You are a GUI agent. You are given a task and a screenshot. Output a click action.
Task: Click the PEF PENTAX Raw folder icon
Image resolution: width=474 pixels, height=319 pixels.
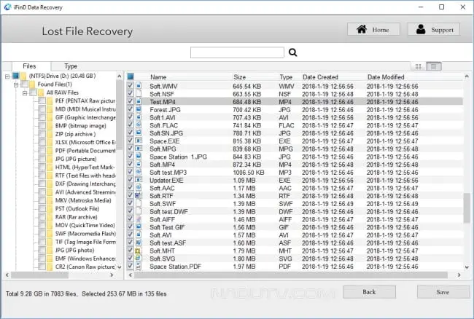tap(50, 101)
